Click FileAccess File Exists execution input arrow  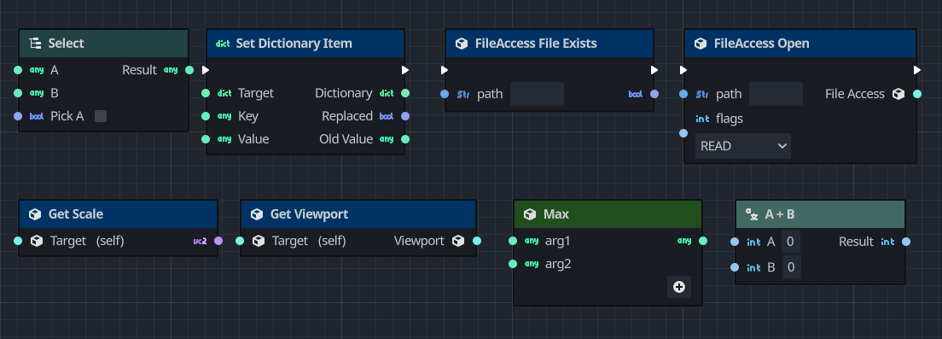tap(445, 70)
